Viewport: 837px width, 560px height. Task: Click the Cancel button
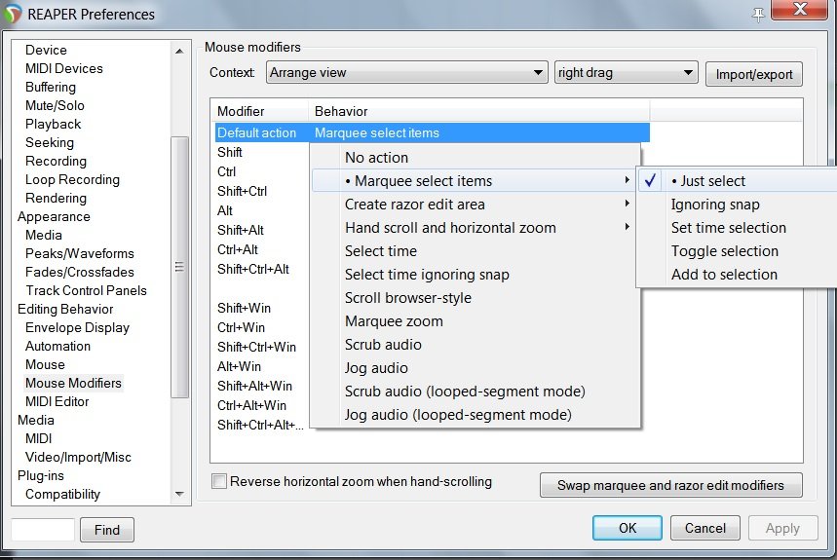(704, 528)
